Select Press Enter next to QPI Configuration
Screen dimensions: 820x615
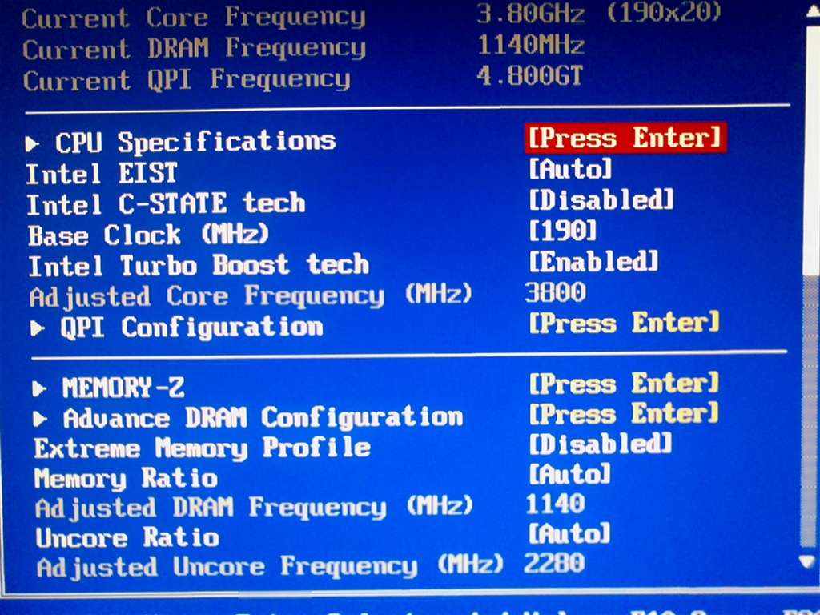tap(624, 323)
